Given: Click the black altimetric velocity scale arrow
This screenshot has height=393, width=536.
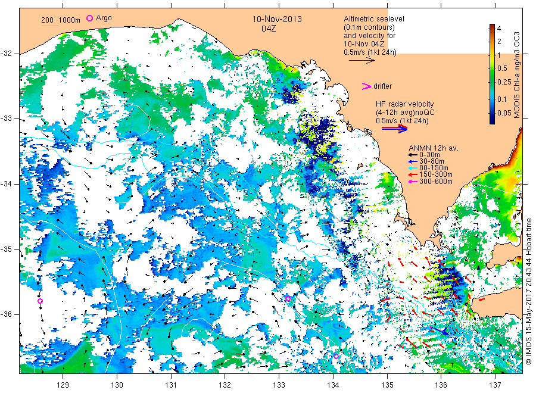Looking at the screenshot, I should pyautogui.click(x=362, y=61).
